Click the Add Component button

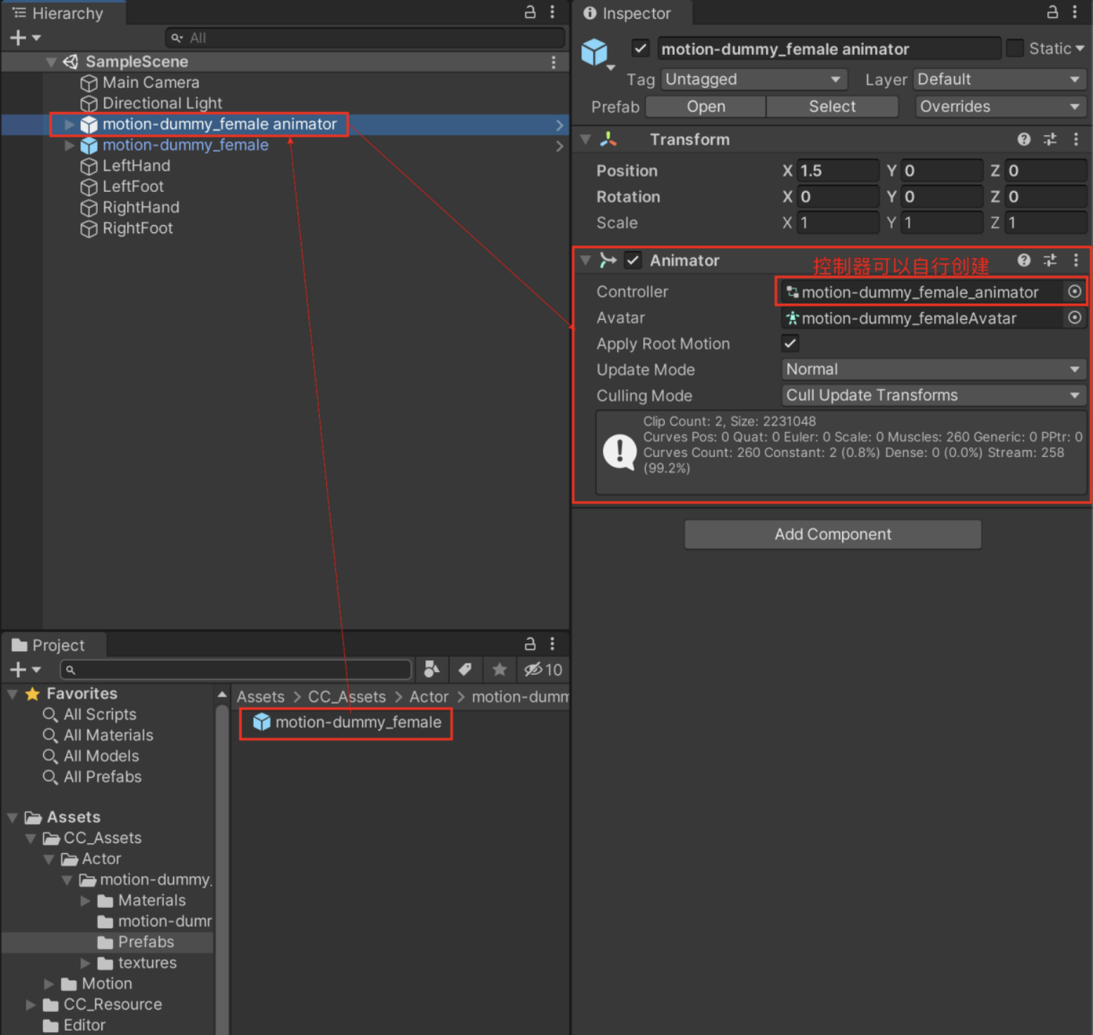coord(831,534)
